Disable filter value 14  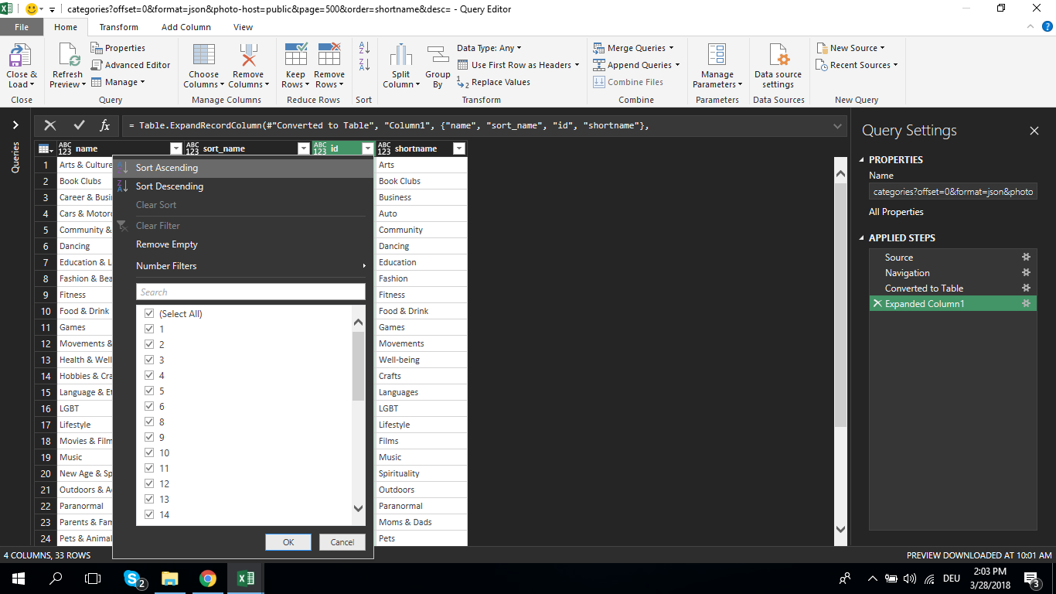tap(148, 514)
